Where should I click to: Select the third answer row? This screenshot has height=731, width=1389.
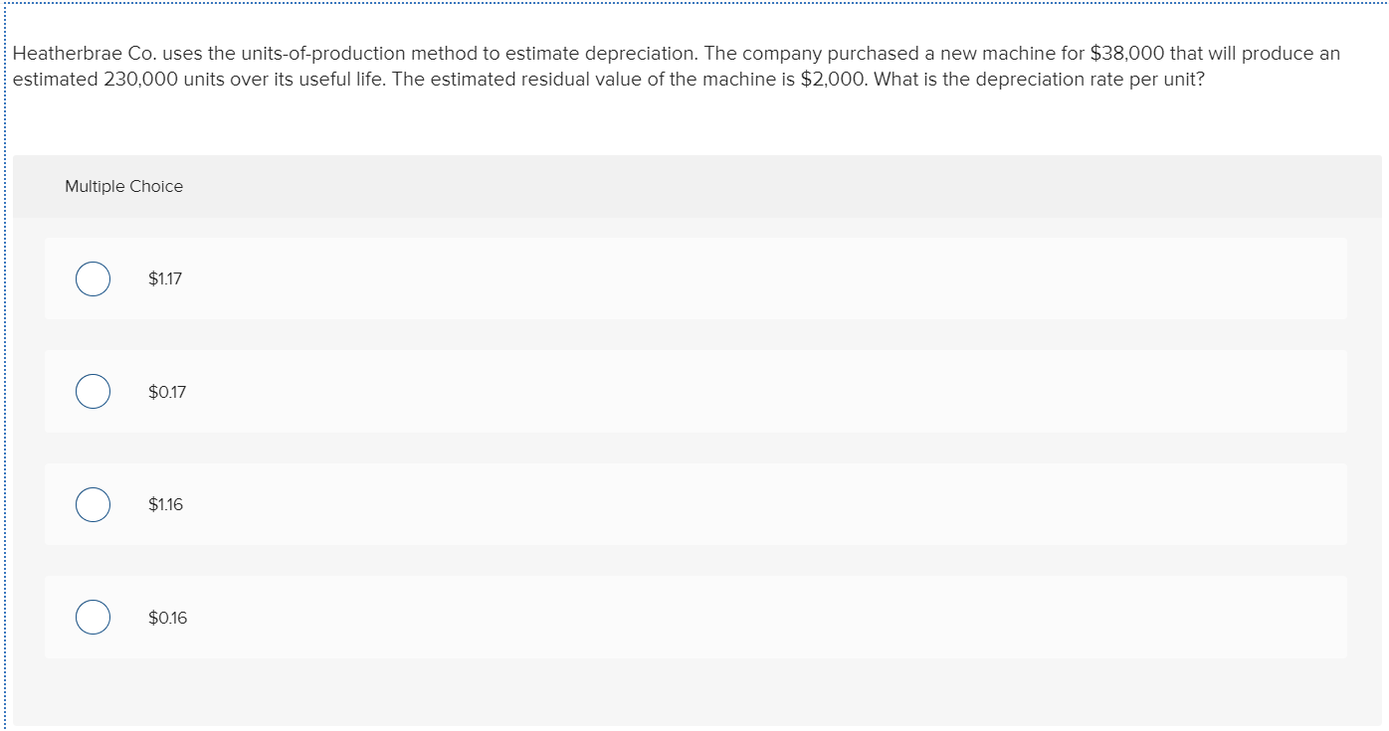696,504
